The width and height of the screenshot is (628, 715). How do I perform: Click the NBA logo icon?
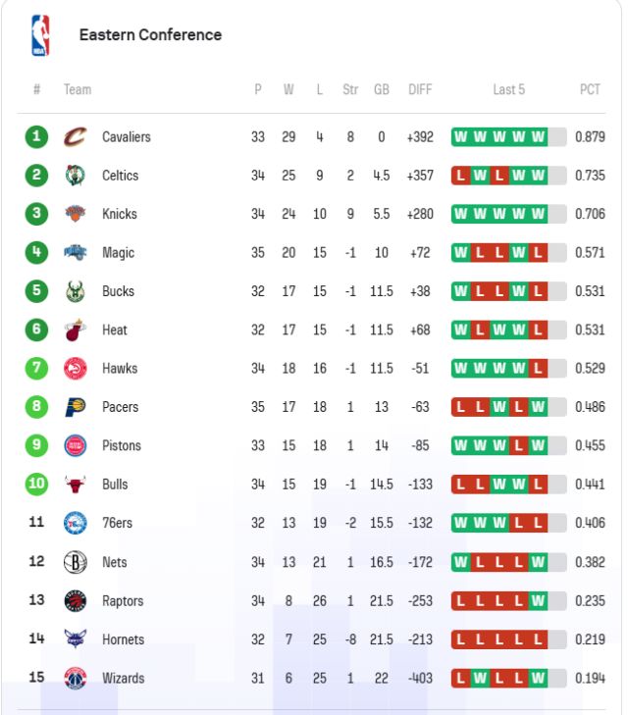(x=40, y=35)
